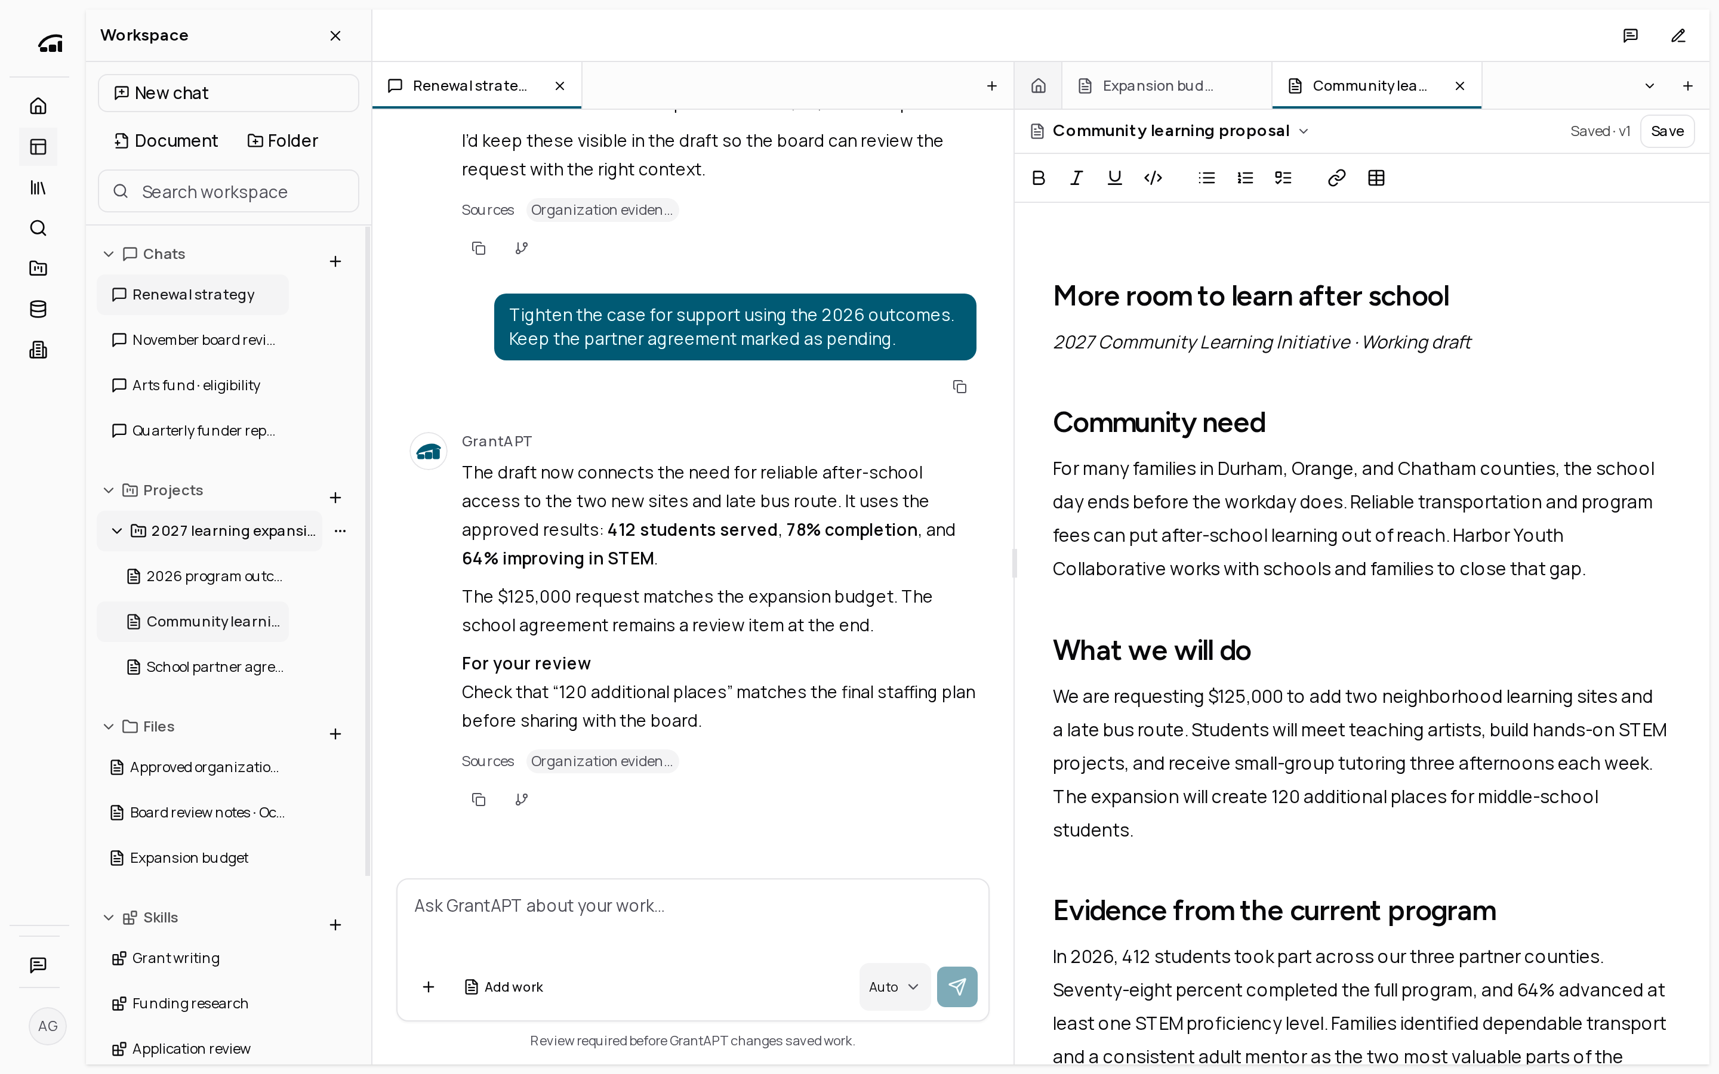Open the Auto model dropdown
Screen dimensions: 1719x1074
pyautogui.click(x=894, y=986)
